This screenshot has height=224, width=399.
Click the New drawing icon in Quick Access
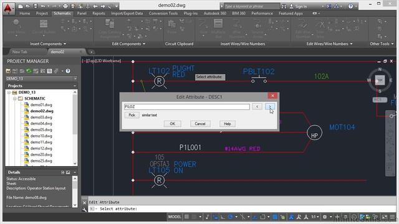click(x=21, y=6)
